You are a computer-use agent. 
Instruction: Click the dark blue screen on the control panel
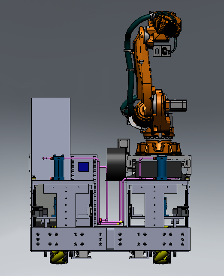coord(83,167)
